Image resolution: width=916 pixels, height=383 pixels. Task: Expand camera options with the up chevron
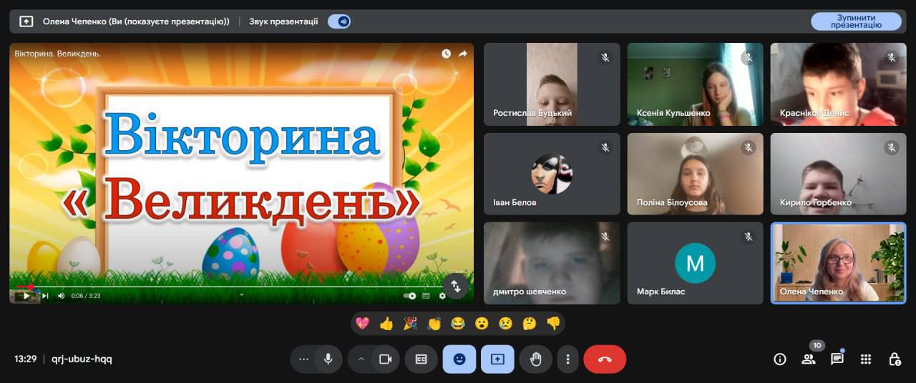[361, 359]
